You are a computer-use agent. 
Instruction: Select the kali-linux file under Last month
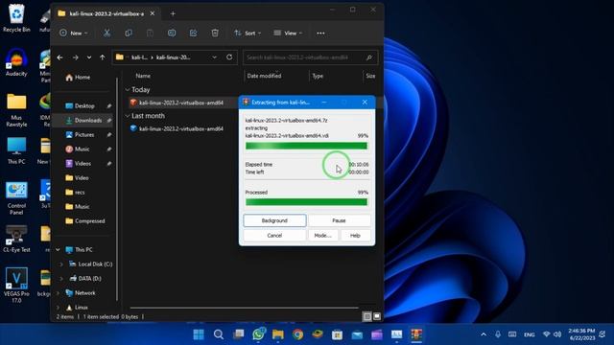click(x=181, y=128)
